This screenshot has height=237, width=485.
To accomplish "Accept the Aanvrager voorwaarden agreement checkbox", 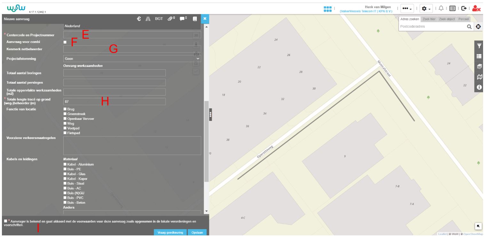I will 6,221.
